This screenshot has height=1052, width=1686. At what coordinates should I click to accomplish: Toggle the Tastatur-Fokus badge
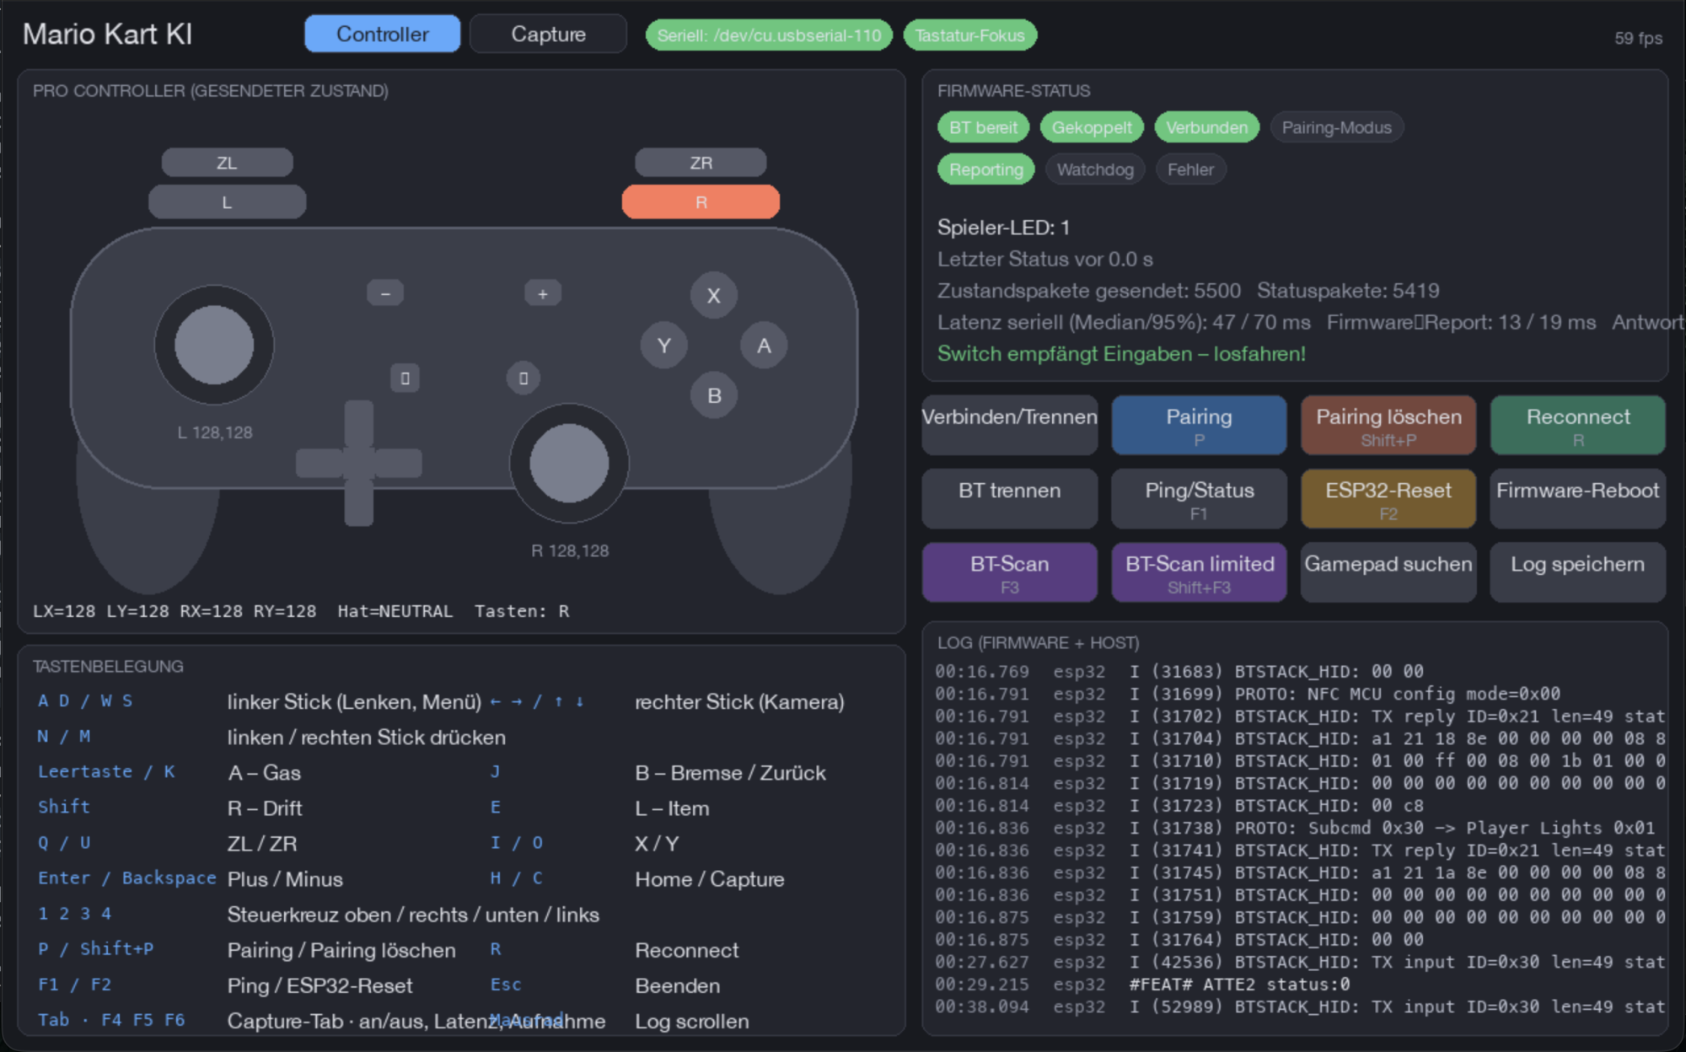click(x=969, y=35)
